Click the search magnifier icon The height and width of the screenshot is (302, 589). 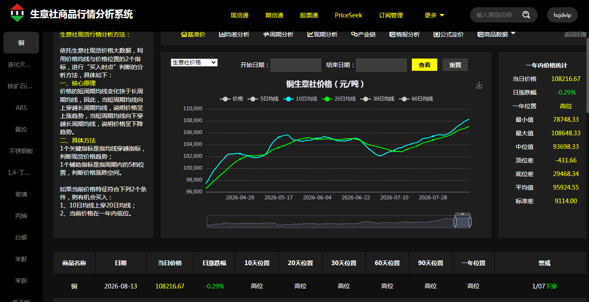pos(526,15)
